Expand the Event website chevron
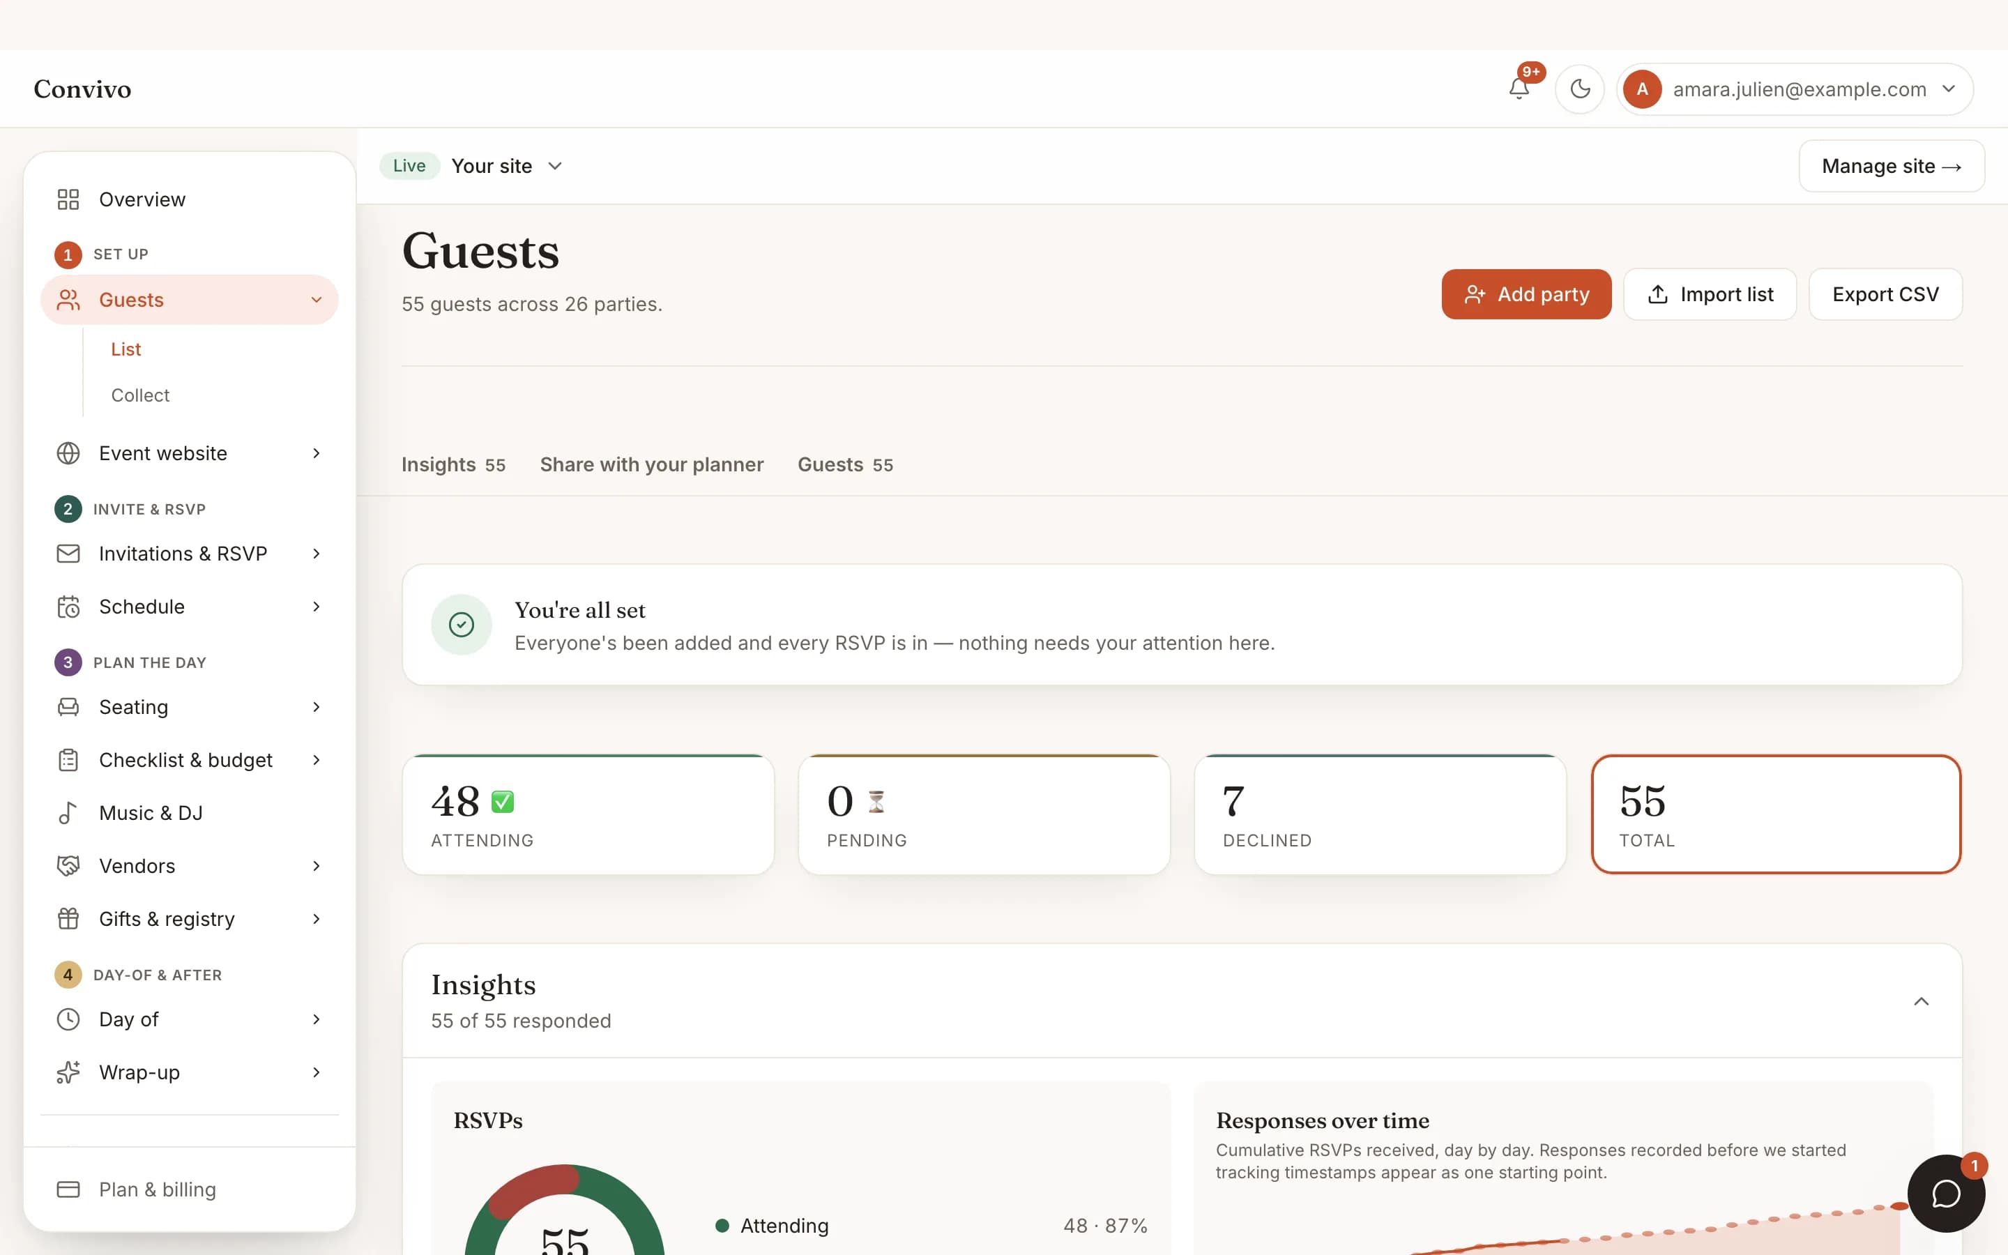The height and width of the screenshot is (1255, 2008). click(316, 453)
